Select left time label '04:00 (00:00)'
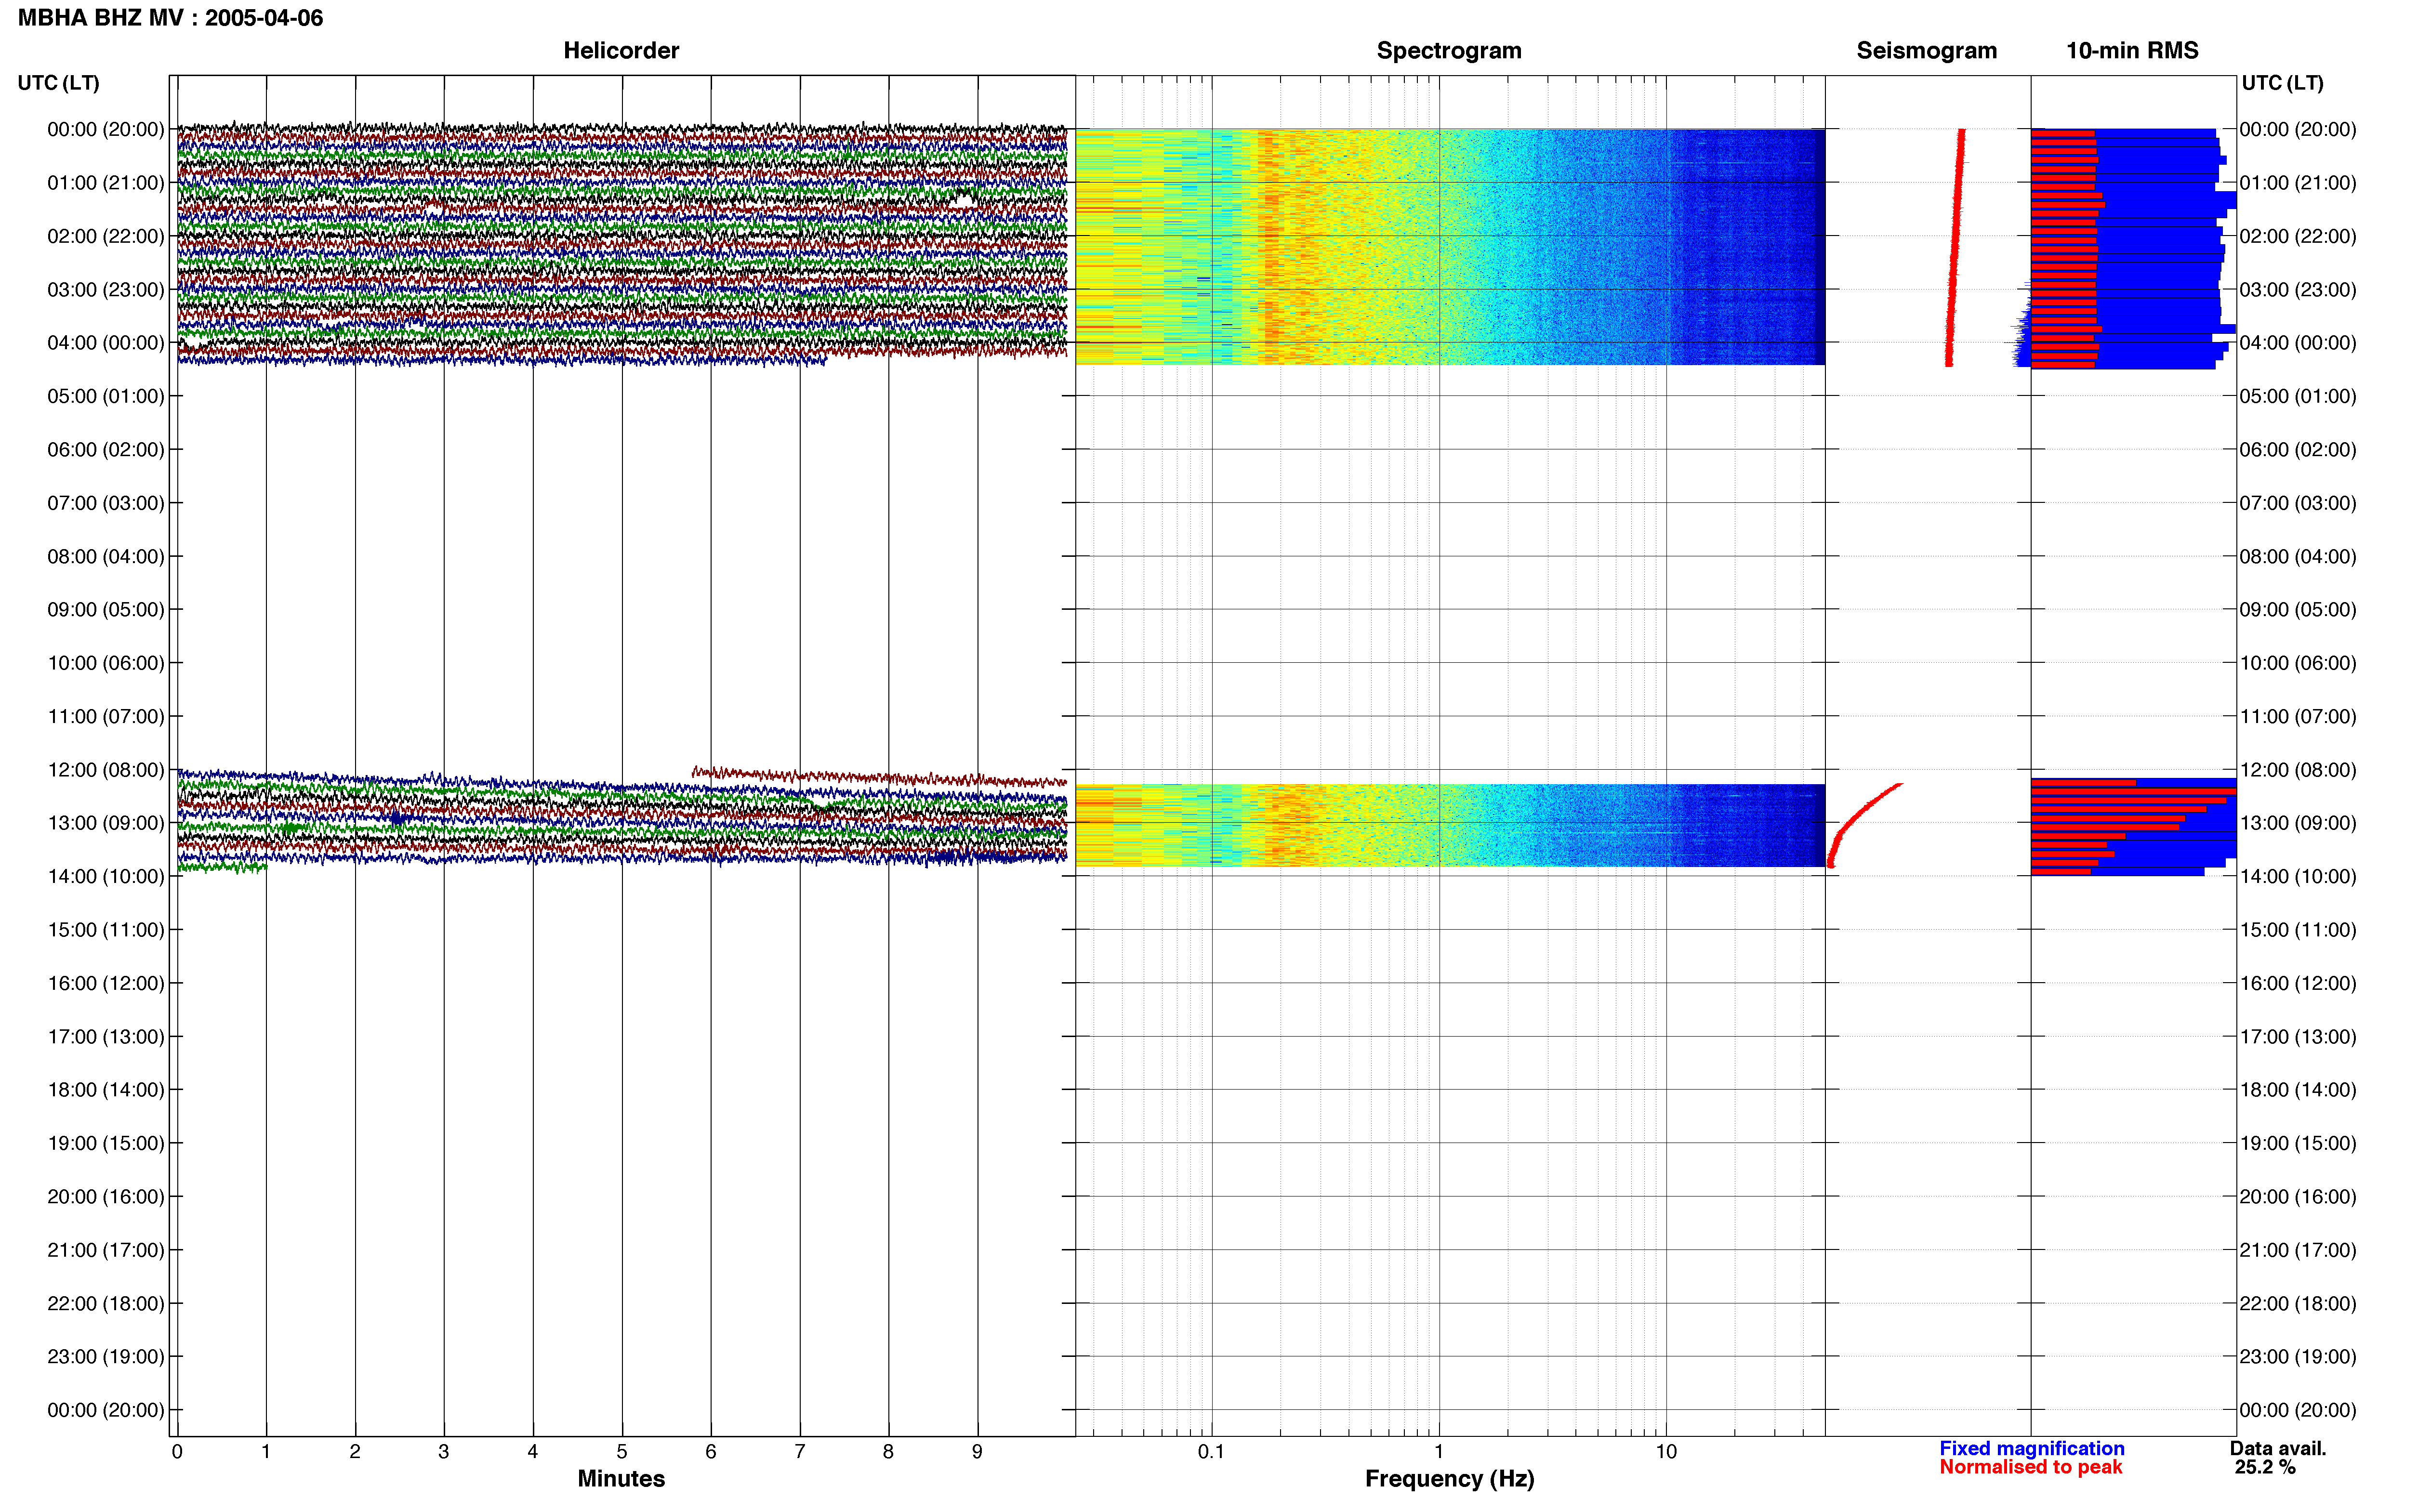The image size is (2418, 1512). point(106,343)
